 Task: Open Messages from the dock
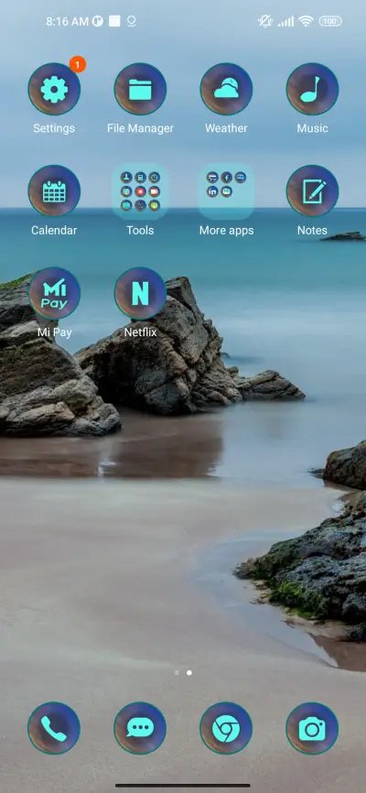click(140, 728)
